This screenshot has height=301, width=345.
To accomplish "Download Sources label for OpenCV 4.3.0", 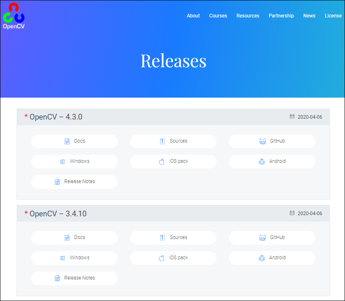I will 178,141.
